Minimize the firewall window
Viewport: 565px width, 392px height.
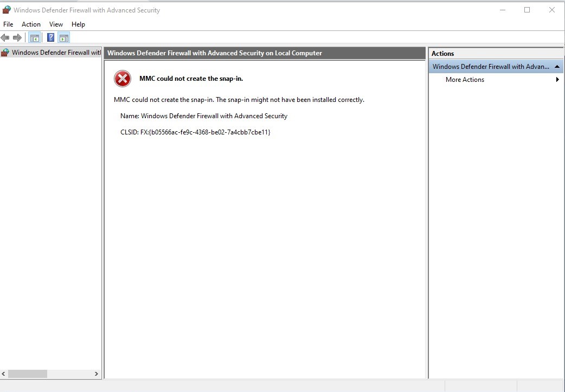pyautogui.click(x=503, y=10)
